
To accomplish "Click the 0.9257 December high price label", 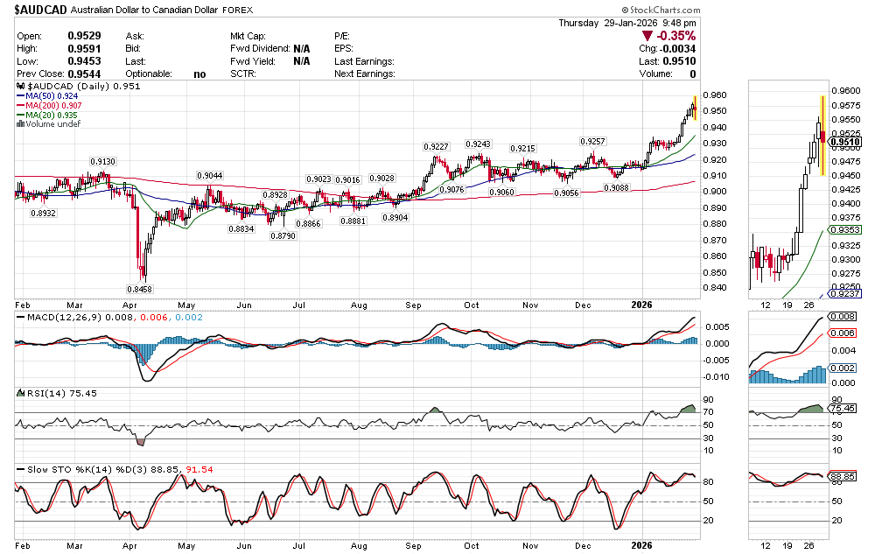I will 593,141.
